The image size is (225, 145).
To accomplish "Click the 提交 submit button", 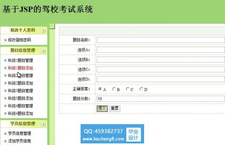I will (102, 109).
